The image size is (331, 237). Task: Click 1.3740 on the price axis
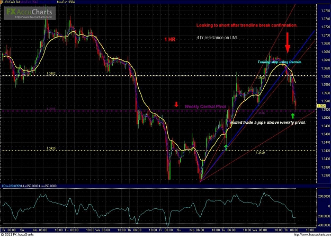[x=326, y=19]
